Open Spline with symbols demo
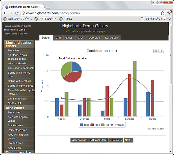 (19, 81)
